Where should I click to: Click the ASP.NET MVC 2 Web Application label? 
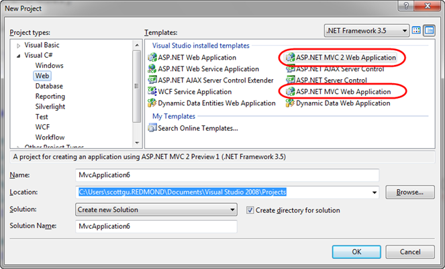[346, 58]
